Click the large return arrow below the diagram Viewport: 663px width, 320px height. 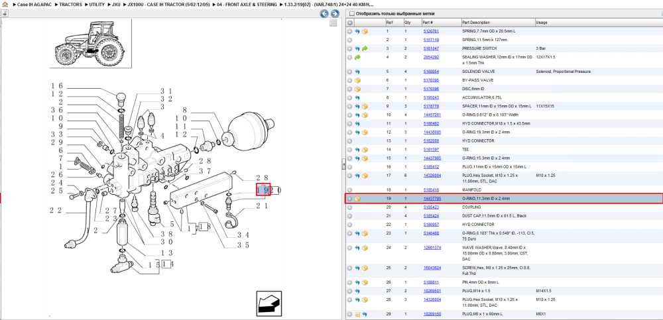pyautogui.click(x=269, y=303)
